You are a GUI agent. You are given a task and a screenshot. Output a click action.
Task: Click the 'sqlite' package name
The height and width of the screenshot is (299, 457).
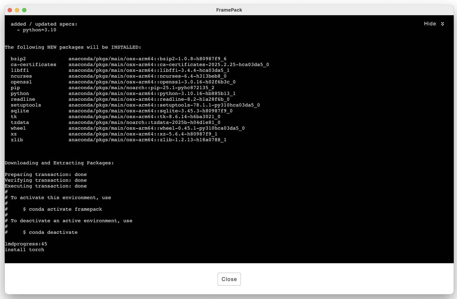pyautogui.click(x=20, y=111)
